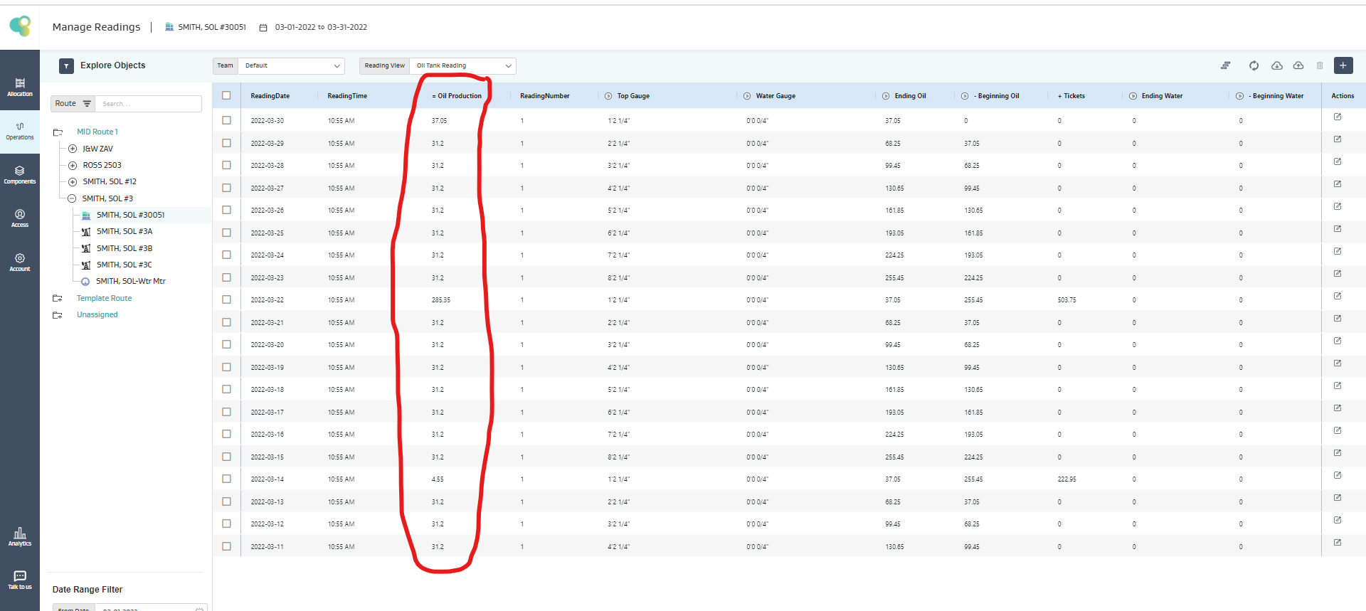Open the Components sidebar section
This screenshot has width=1366, height=611.
click(x=20, y=175)
